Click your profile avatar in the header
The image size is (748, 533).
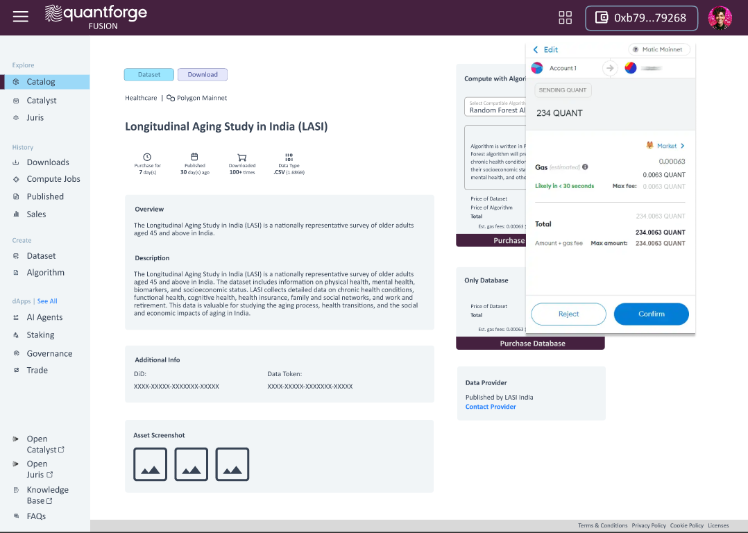pyautogui.click(x=720, y=17)
